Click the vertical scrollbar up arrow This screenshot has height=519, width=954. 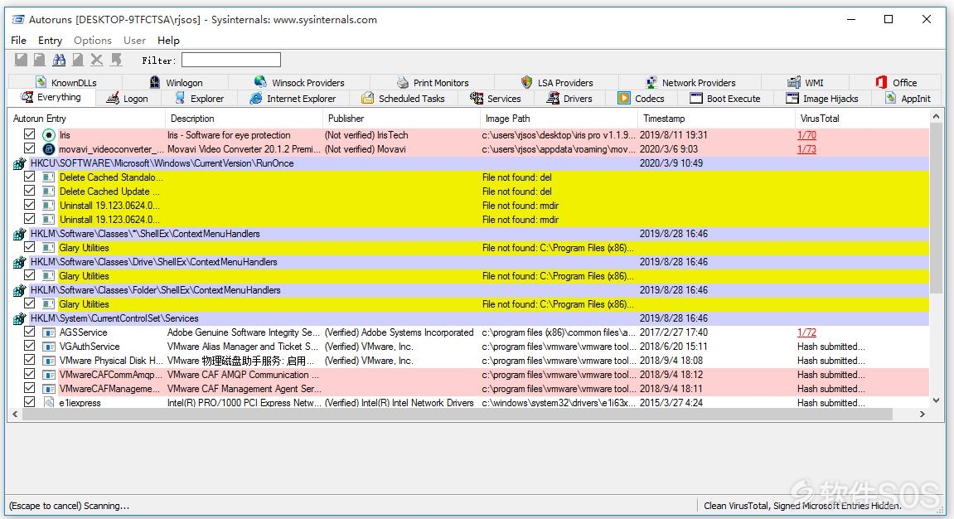[x=936, y=117]
